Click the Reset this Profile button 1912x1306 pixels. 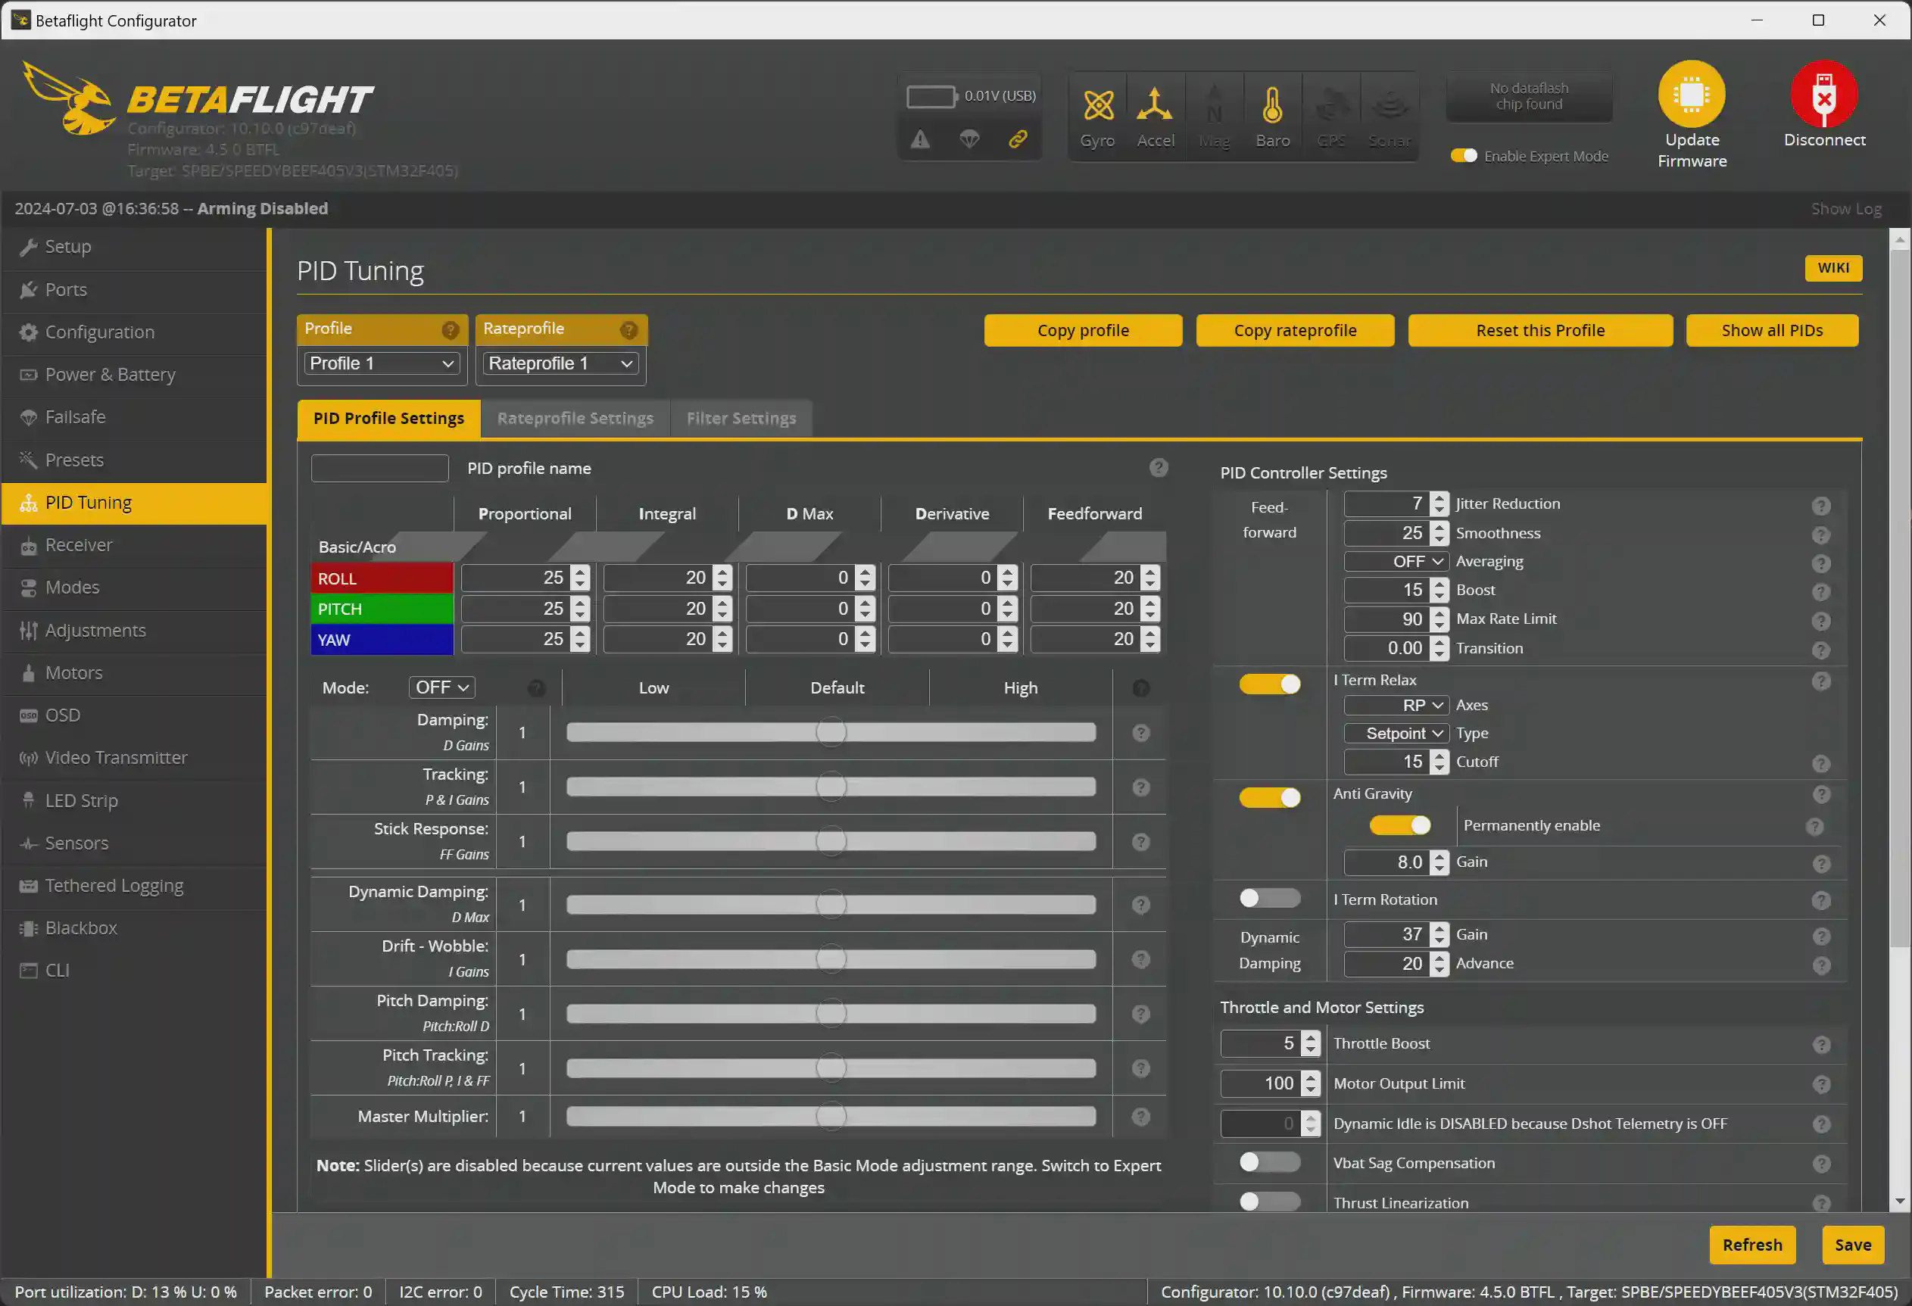click(x=1539, y=330)
